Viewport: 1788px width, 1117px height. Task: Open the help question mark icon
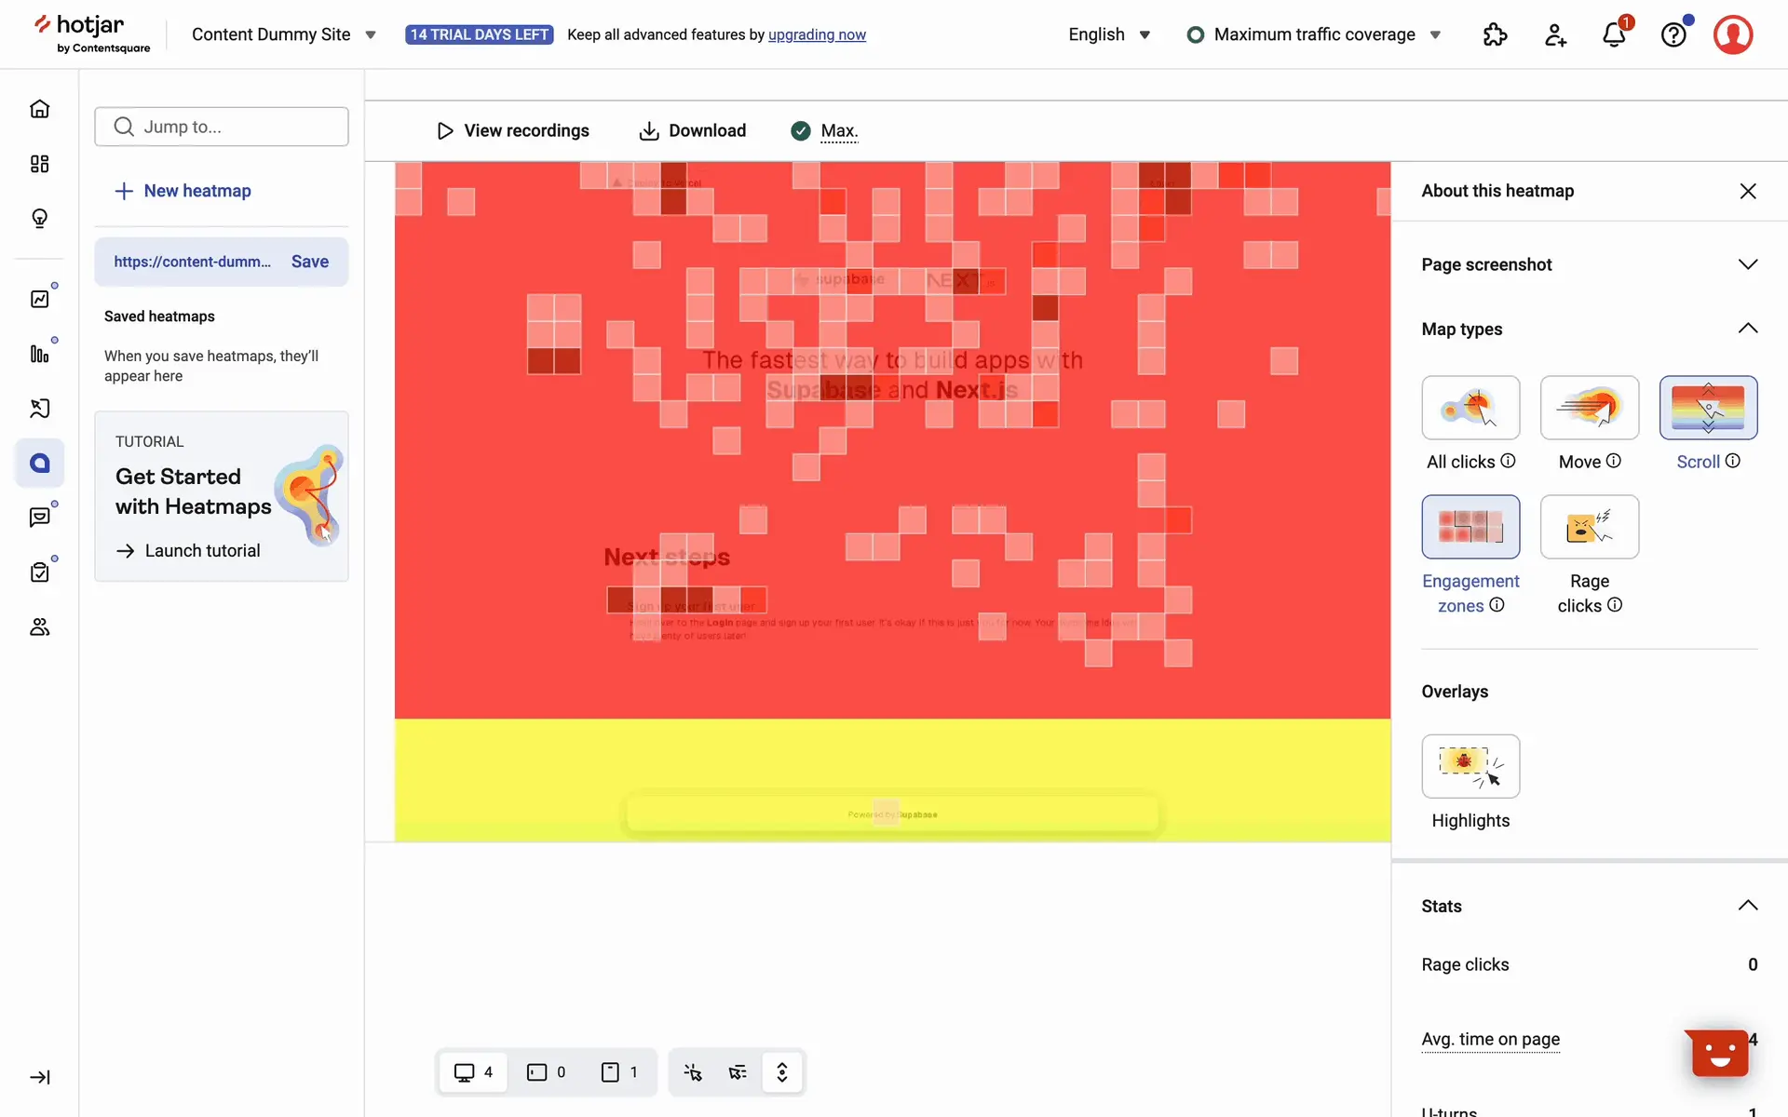tap(1673, 35)
